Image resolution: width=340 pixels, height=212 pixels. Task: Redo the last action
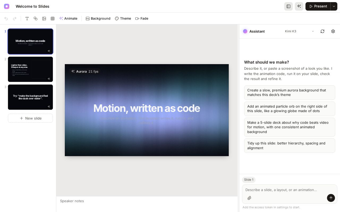click(15, 19)
